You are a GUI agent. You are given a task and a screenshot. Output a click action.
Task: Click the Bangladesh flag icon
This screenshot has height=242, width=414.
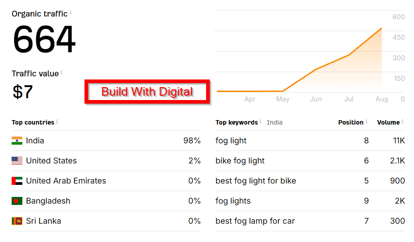(x=17, y=201)
